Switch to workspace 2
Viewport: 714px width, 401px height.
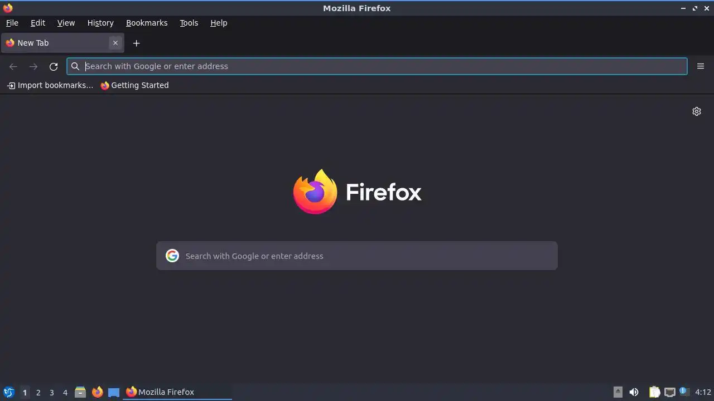coord(38,393)
